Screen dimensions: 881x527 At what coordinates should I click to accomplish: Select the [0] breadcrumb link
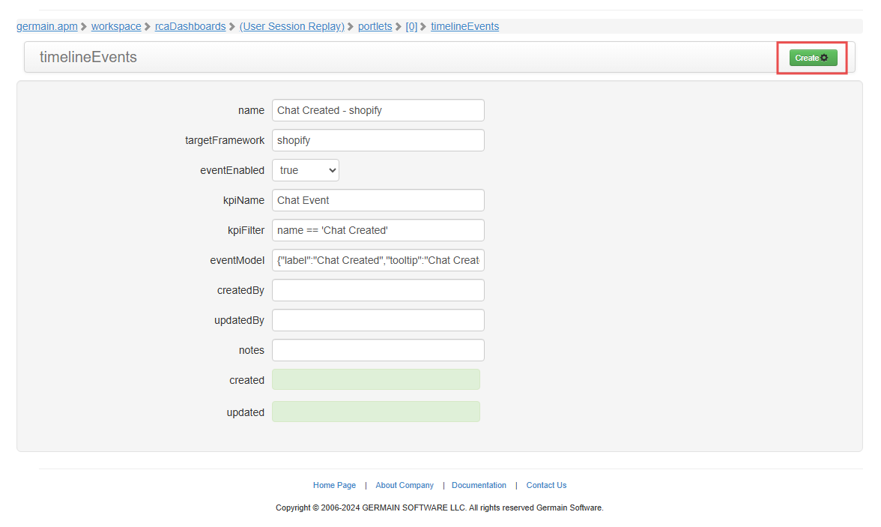(x=411, y=26)
